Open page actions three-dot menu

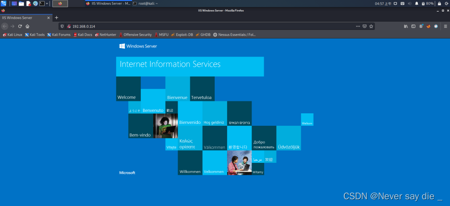pyautogui.click(x=358, y=26)
